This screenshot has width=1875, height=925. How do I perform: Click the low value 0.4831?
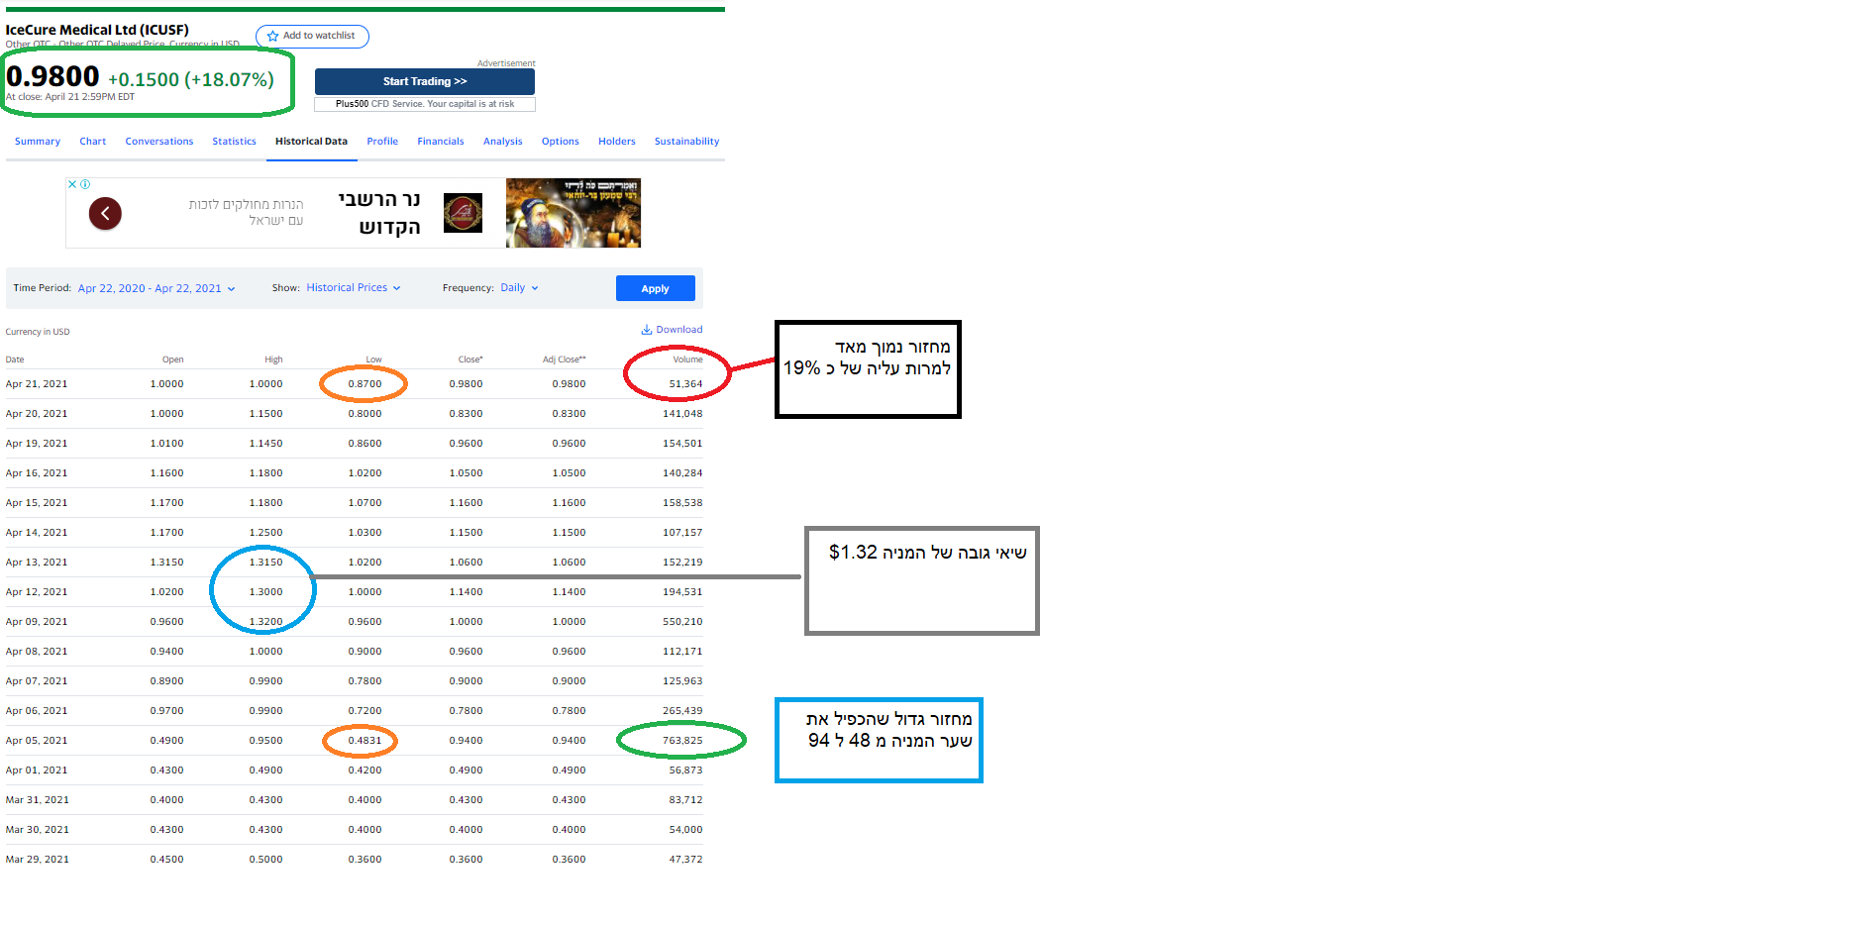tap(365, 741)
